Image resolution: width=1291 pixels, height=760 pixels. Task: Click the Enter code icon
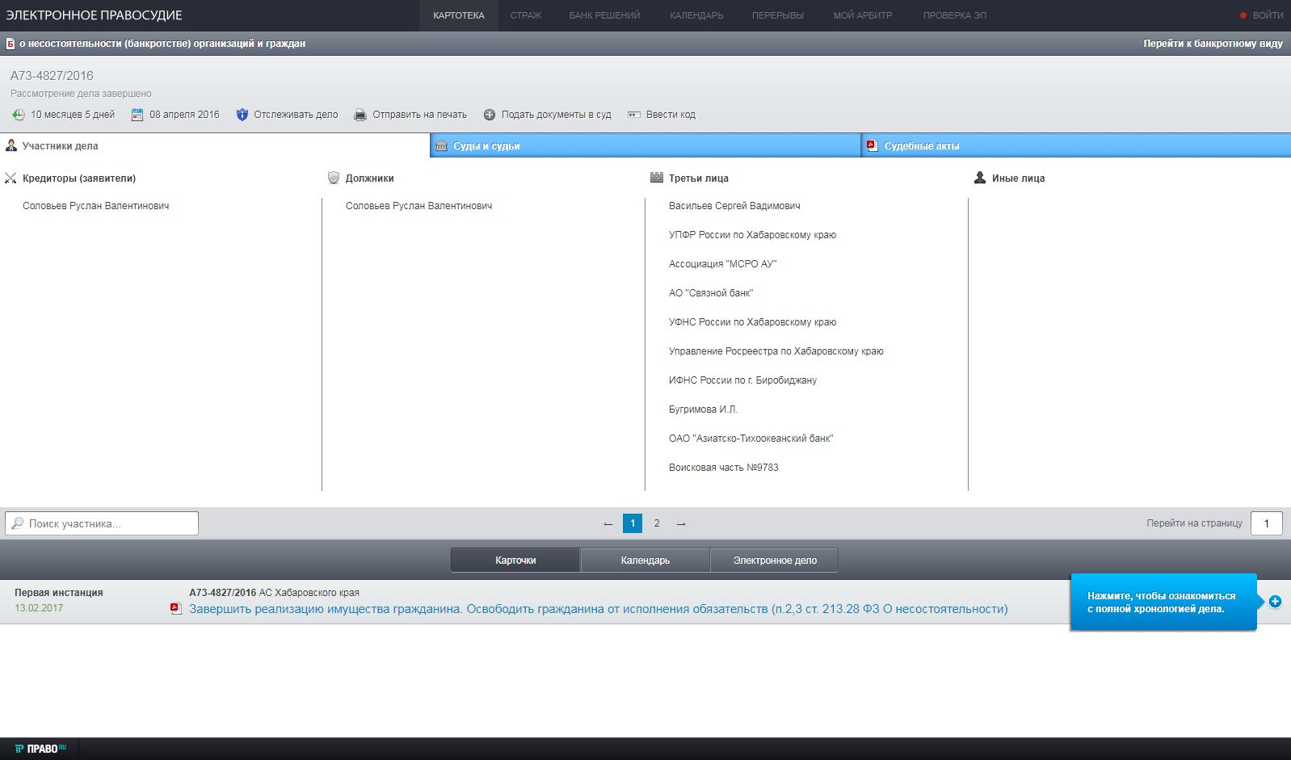click(634, 115)
